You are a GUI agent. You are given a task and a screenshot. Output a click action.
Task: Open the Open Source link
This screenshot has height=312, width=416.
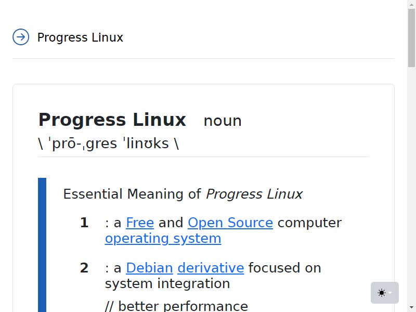(x=230, y=223)
